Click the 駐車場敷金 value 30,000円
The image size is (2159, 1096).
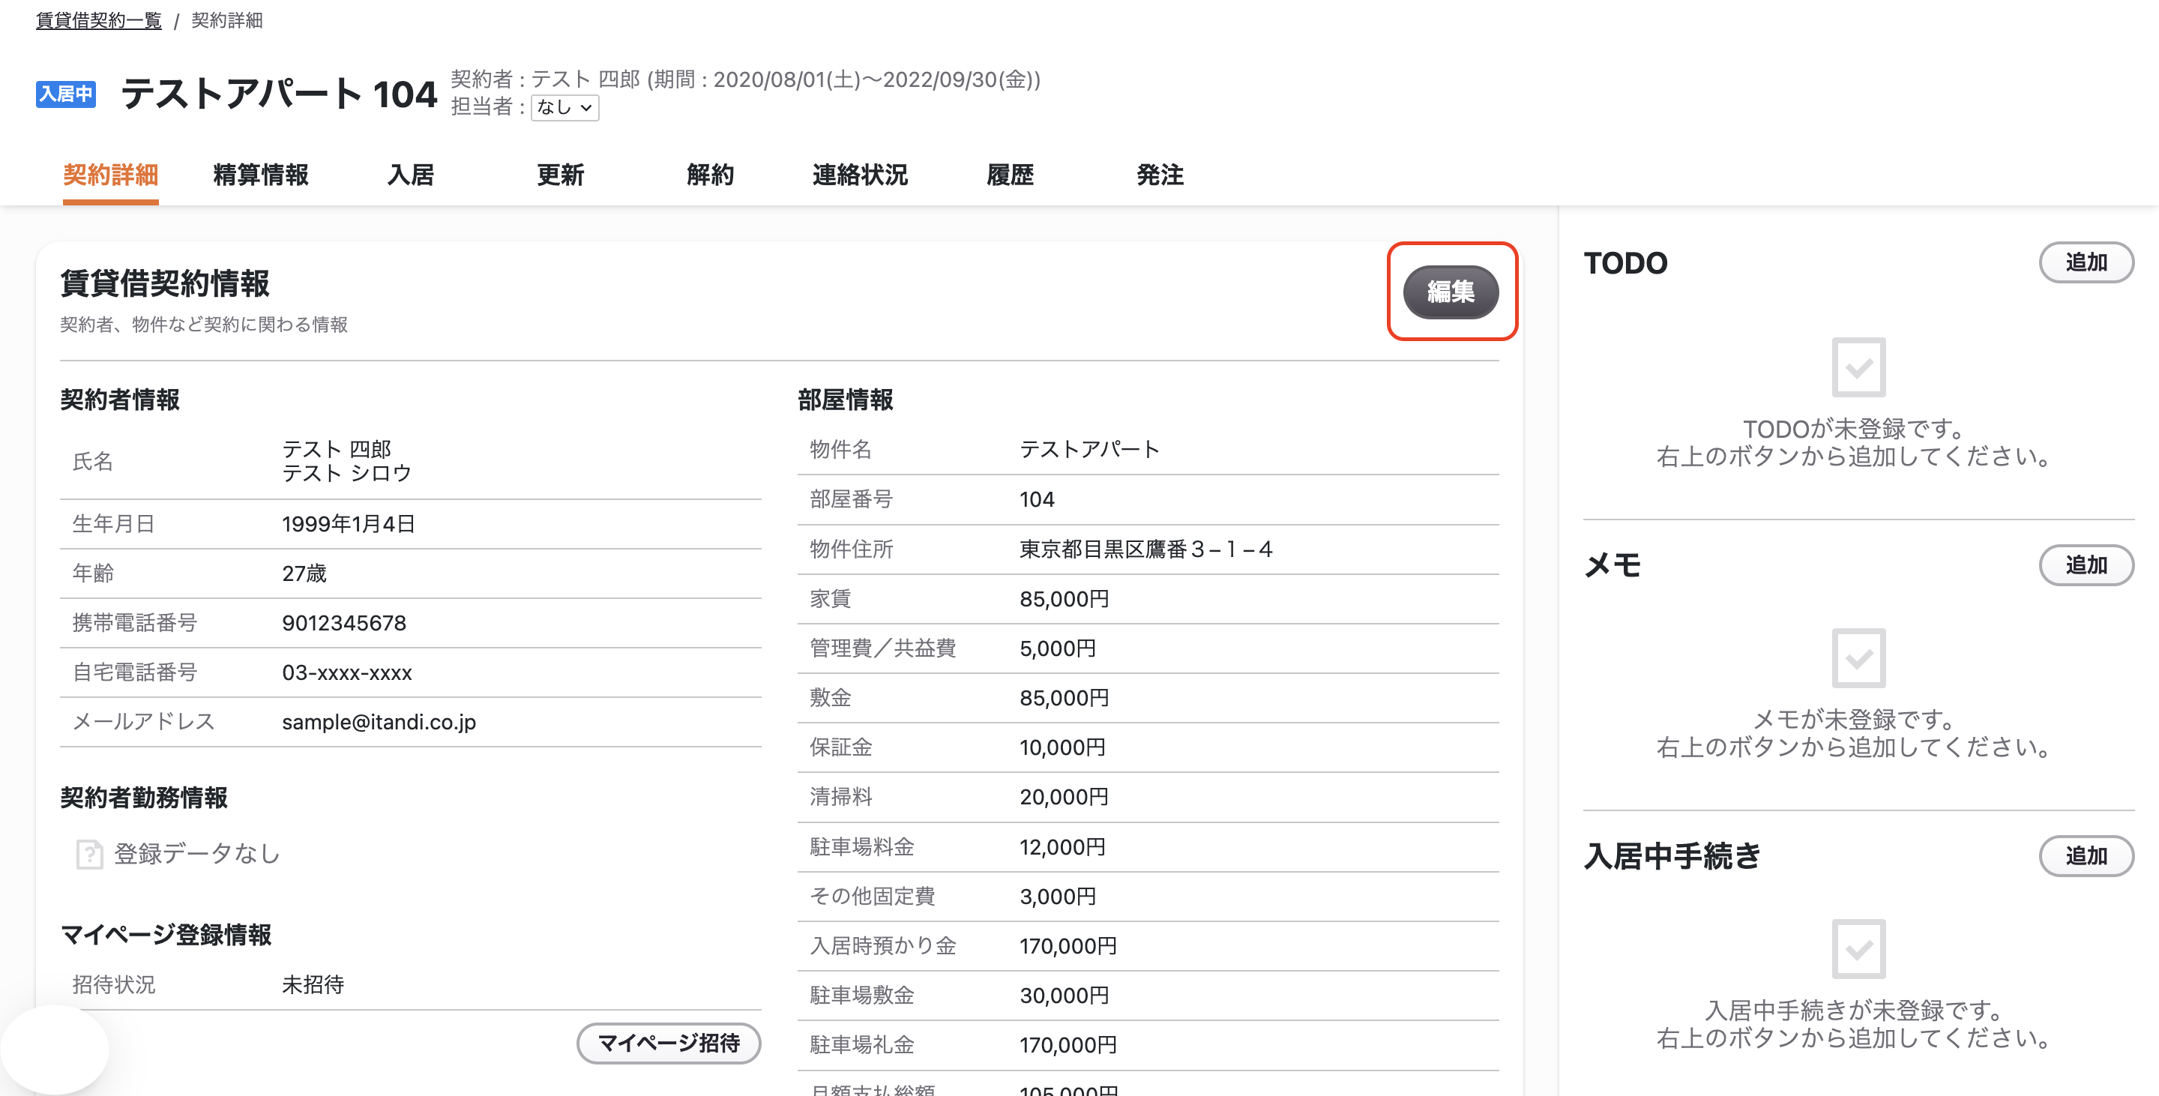(1065, 996)
